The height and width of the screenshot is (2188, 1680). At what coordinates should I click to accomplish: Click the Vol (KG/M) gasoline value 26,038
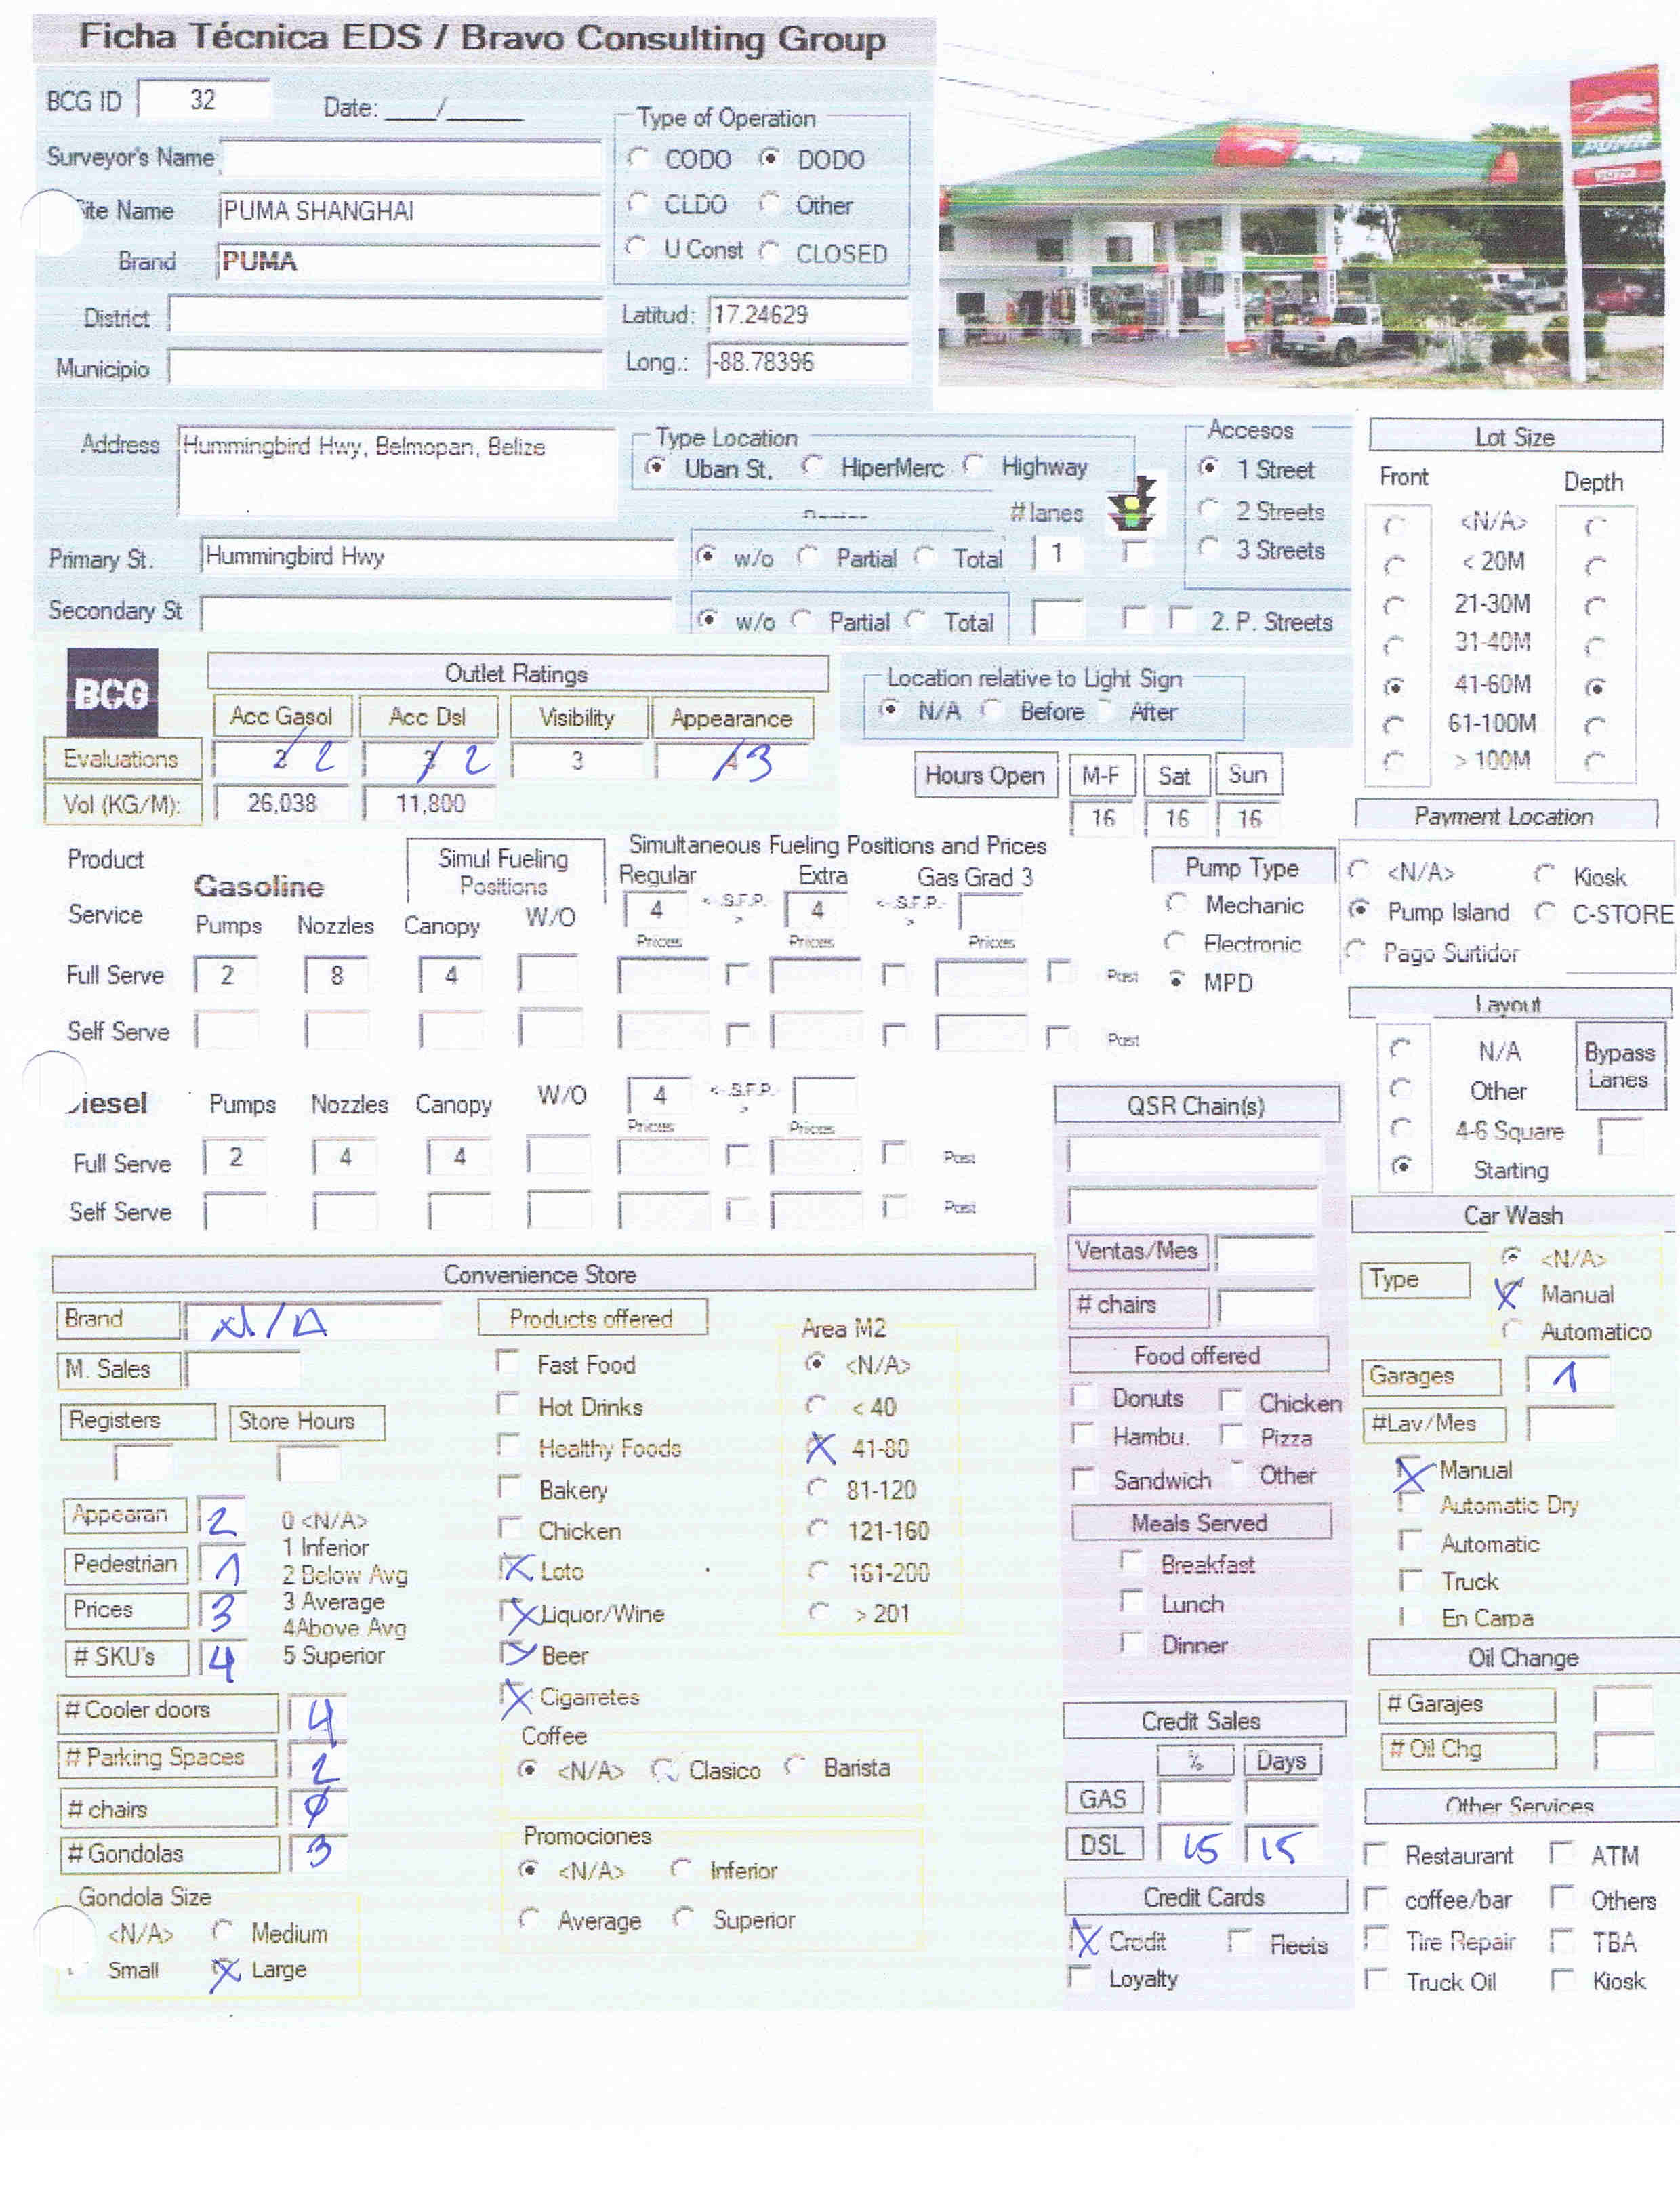(283, 803)
